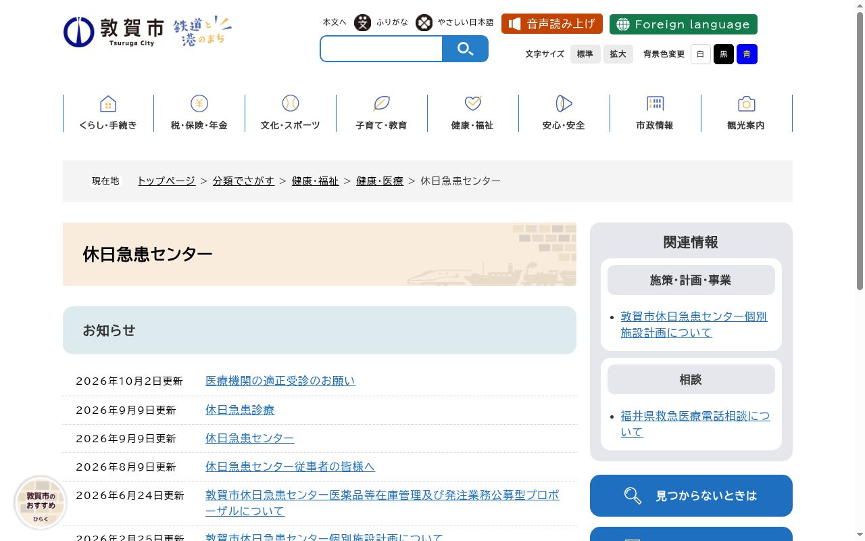Set text size to 拡大
Screen dimensions: 865x541
618,54
